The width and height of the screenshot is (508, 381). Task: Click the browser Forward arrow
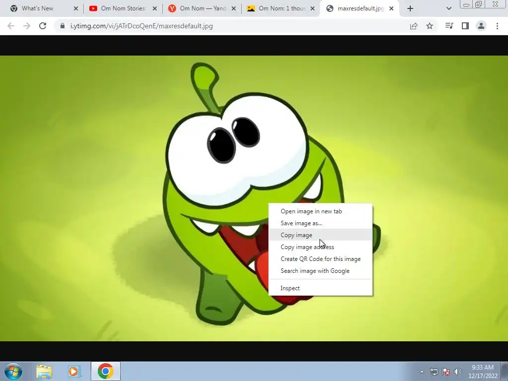pyautogui.click(x=27, y=26)
